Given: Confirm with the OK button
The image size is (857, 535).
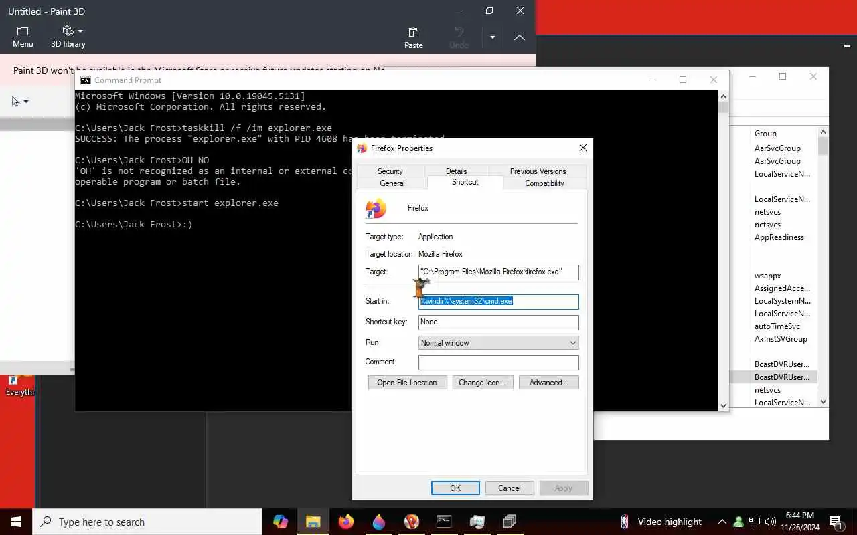Looking at the screenshot, I should 455,488.
